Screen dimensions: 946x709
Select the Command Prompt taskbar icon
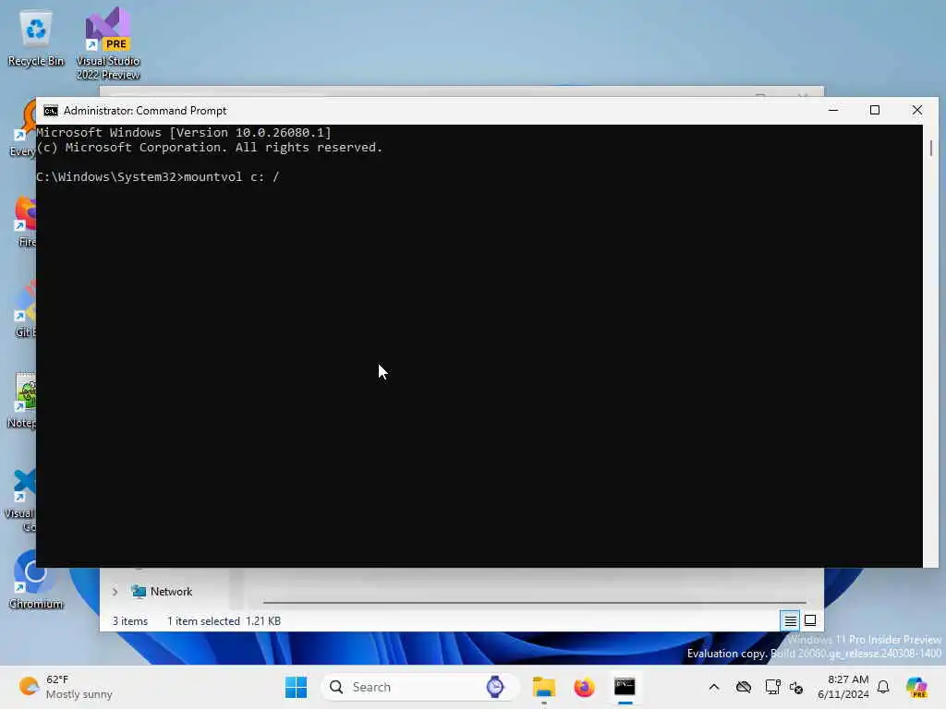[x=625, y=687]
